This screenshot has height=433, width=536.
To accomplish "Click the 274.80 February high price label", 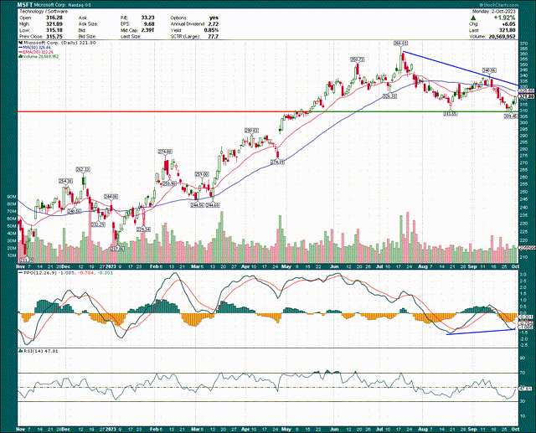I will 165,152.
